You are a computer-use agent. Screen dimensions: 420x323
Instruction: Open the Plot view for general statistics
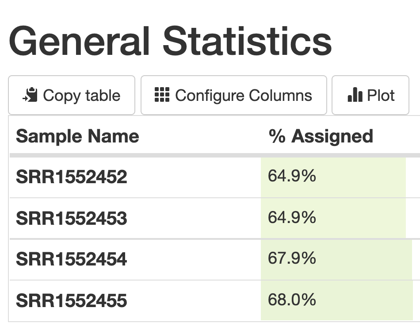point(370,95)
